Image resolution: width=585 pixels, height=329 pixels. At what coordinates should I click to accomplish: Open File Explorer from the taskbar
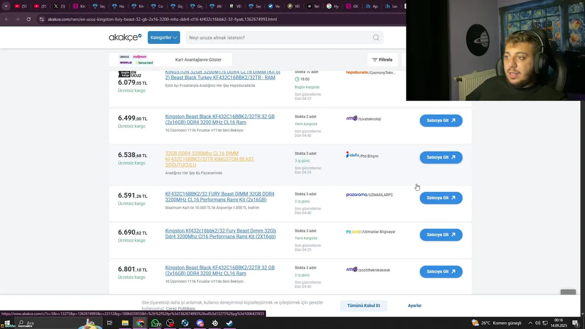click(125, 323)
